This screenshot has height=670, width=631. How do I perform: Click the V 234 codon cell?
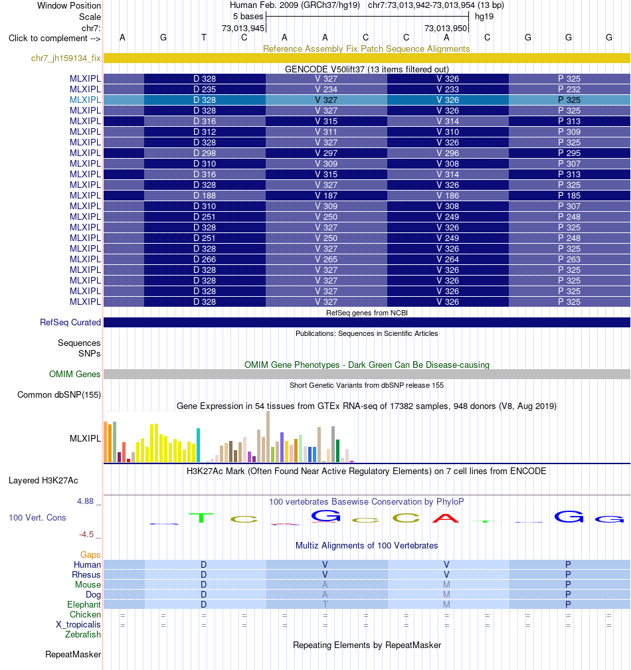coord(326,89)
